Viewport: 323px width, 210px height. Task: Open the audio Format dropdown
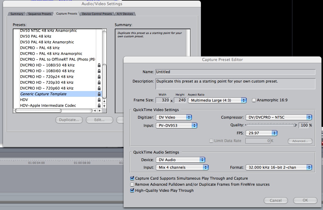pos(279,167)
